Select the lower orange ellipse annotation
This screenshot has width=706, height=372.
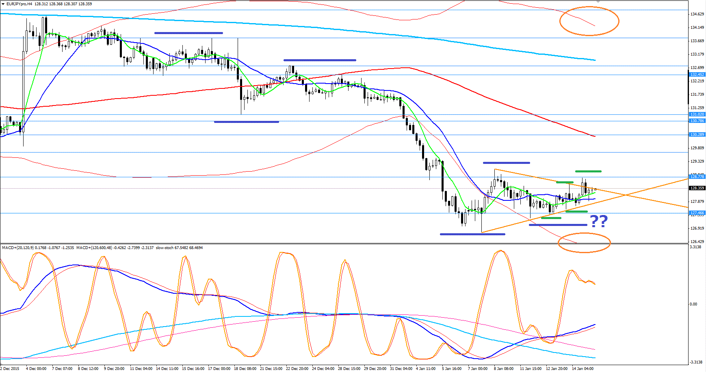pyautogui.click(x=584, y=243)
